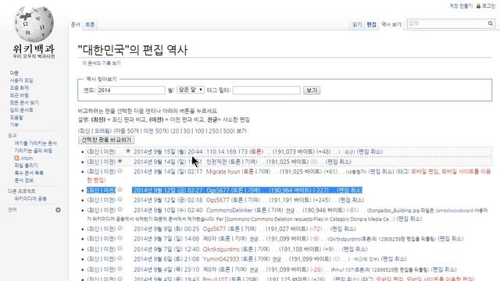
Task: Open language settings gear icon
Action: click(58, 210)
